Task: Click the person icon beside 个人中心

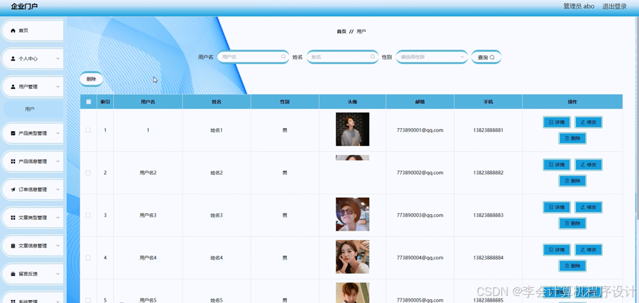Action: 13,59
